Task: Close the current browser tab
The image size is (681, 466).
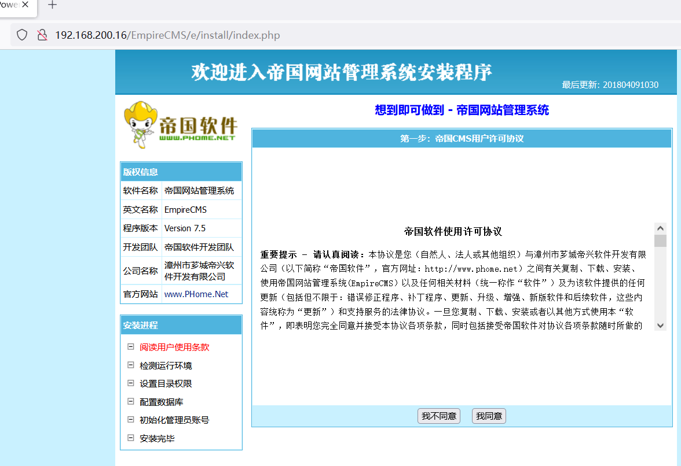Action: pos(25,5)
